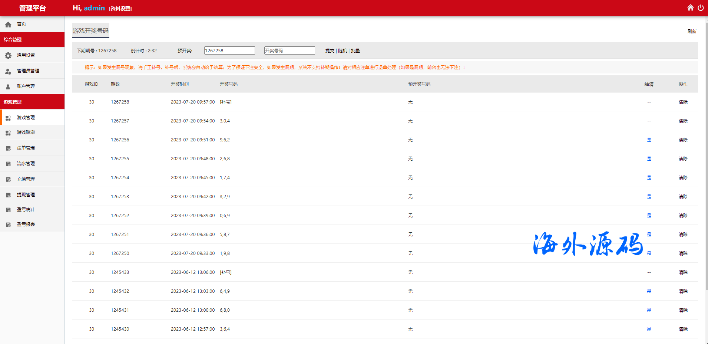The image size is (708, 344).
Task: Click the icon beside 注单管理
Action: tap(8, 148)
